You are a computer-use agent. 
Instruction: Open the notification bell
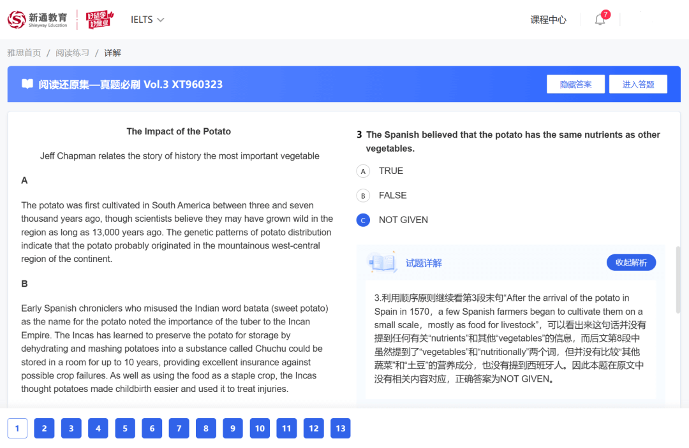coord(600,19)
